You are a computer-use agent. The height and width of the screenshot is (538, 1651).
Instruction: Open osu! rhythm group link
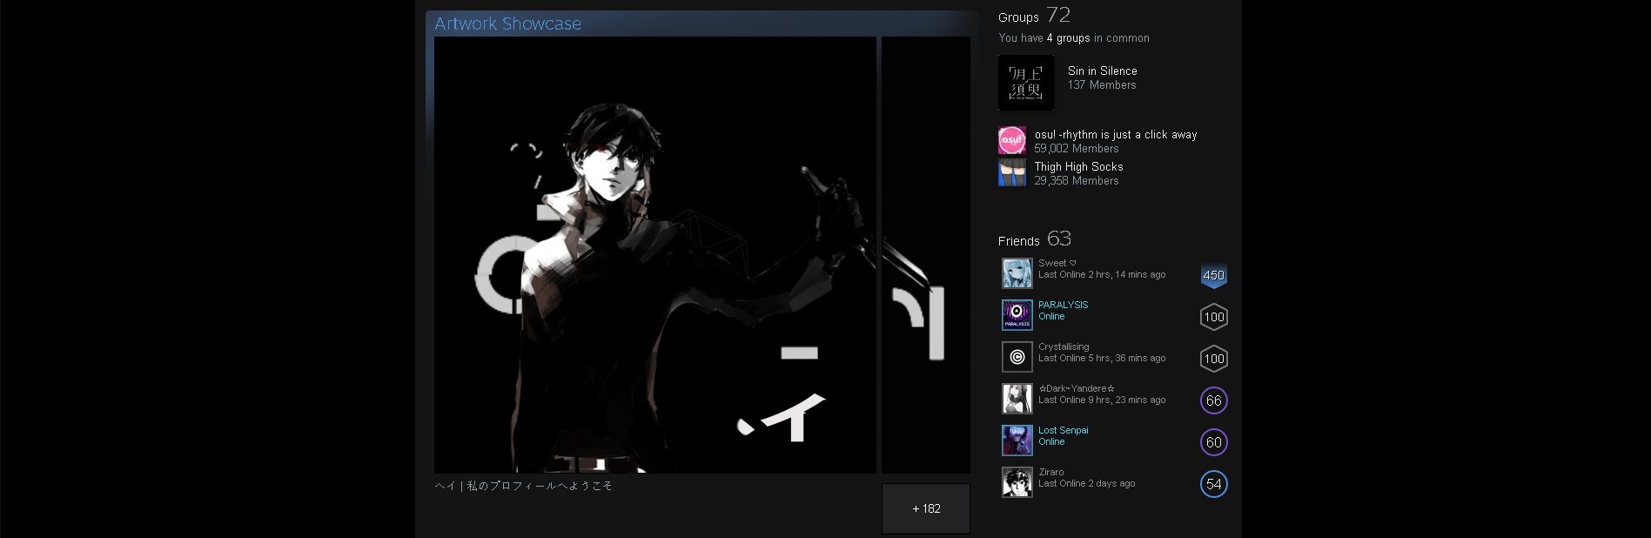1116,135
